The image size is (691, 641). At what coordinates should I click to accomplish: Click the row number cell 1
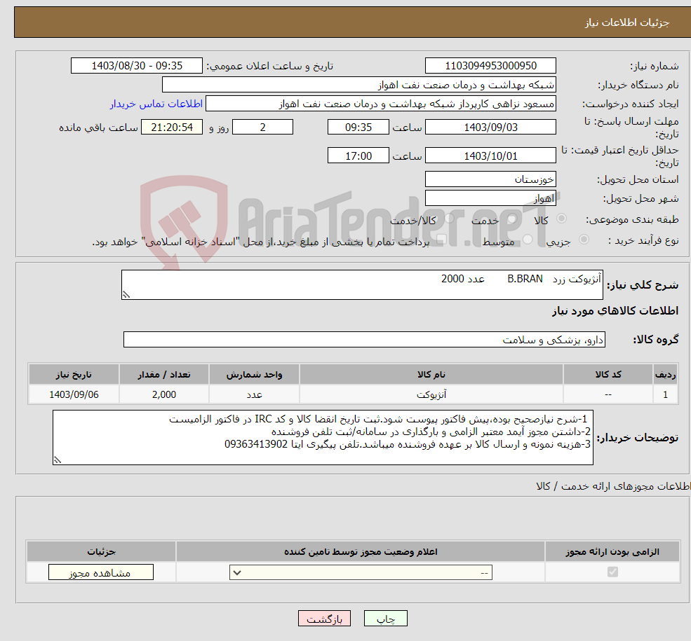pyautogui.click(x=666, y=394)
